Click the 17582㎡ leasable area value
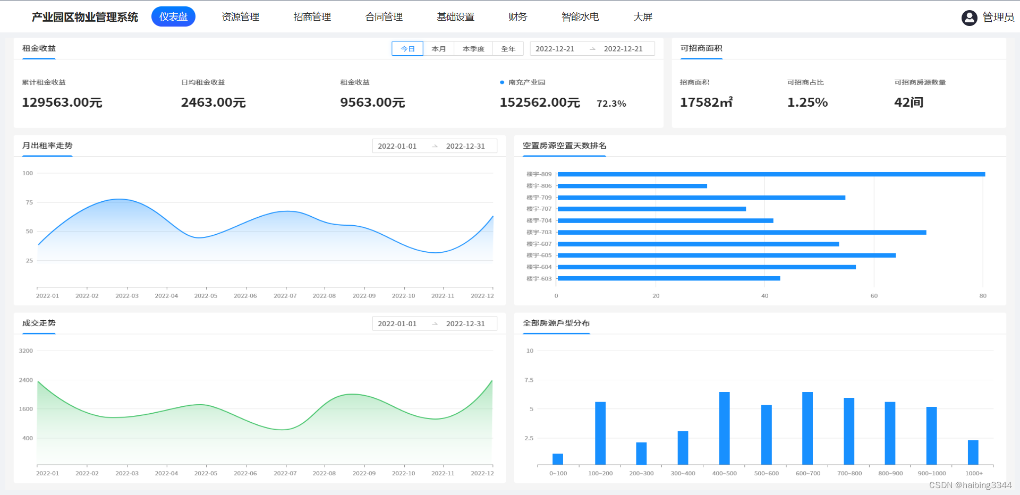1020x495 pixels. point(707,103)
